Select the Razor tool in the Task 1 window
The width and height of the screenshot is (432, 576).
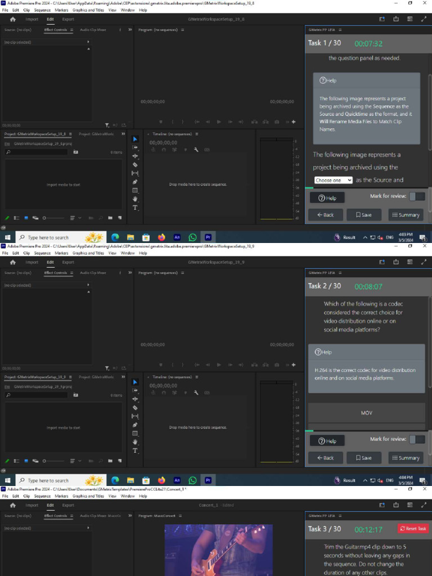(x=135, y=165)
